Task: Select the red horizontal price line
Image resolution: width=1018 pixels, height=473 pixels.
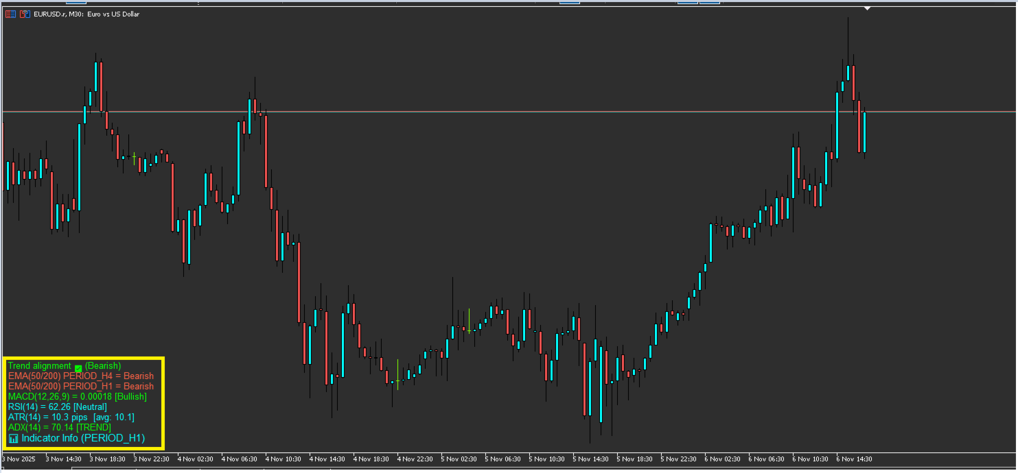Action: click(509, 111)
